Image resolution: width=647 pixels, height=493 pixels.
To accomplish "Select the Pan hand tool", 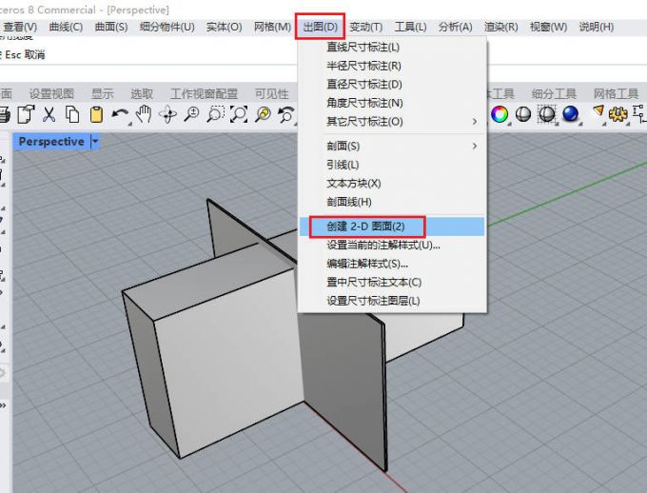I will (144, 114).
